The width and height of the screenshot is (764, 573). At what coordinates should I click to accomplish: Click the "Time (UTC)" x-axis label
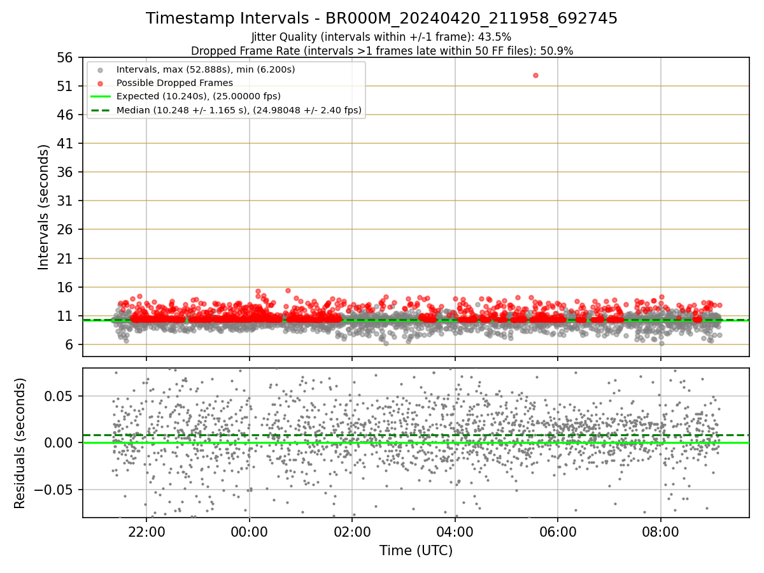click(x=416, y=551)
